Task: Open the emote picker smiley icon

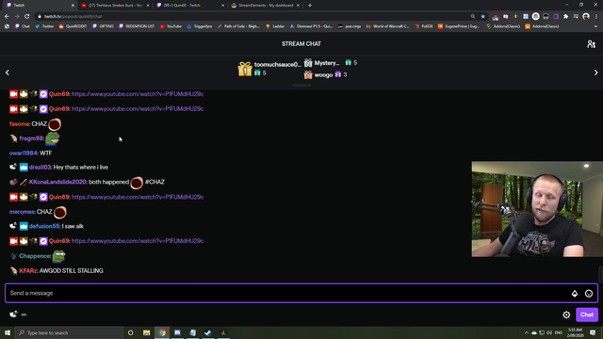Action: (589, 294)
